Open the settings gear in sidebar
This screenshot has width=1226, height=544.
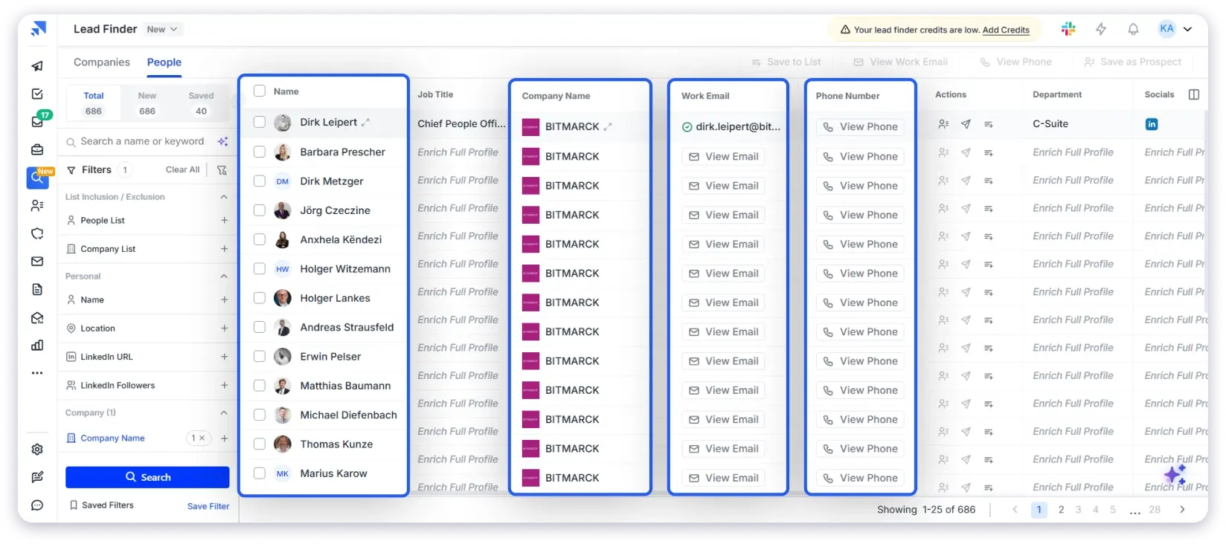coord(37,449)
